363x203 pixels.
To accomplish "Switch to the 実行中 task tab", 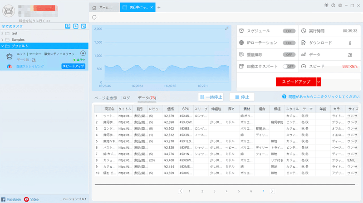I will coord(137,7).
